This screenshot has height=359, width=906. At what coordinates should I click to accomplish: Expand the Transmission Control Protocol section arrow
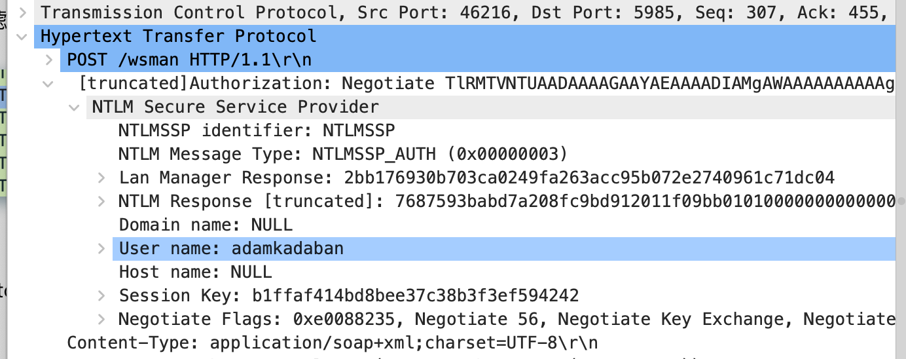(22, 12)
